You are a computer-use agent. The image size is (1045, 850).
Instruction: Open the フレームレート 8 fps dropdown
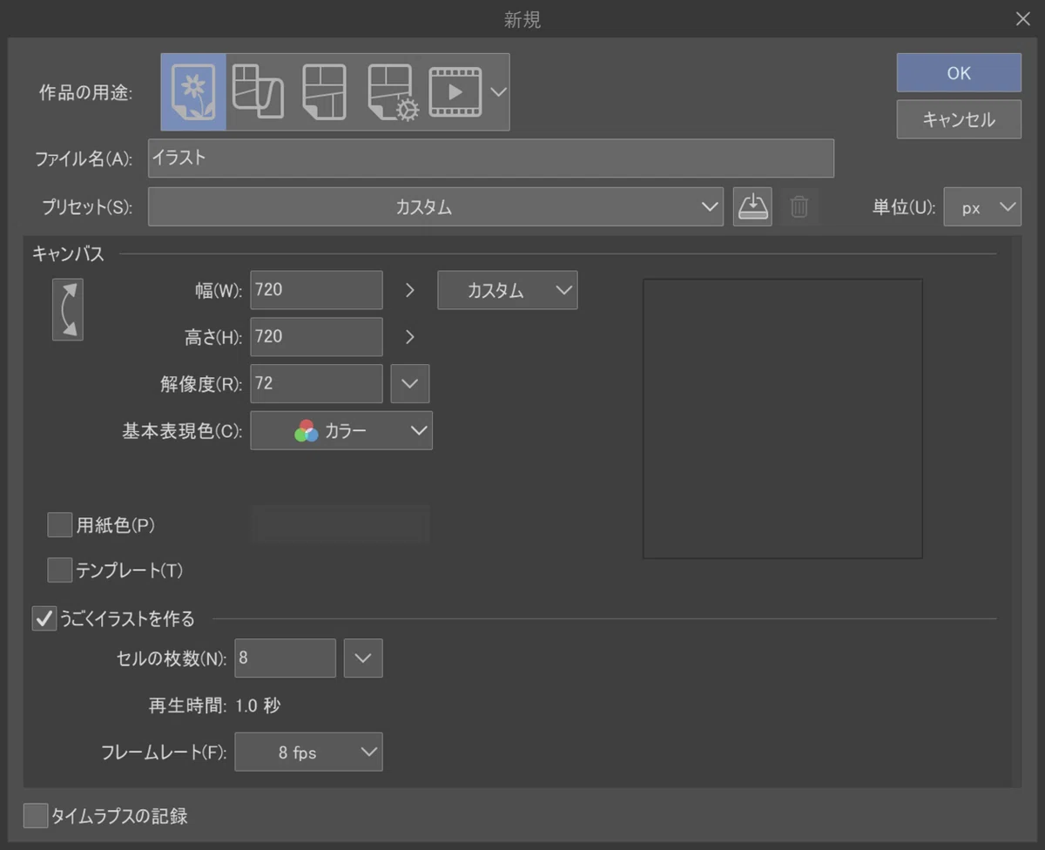click(308, 752)
